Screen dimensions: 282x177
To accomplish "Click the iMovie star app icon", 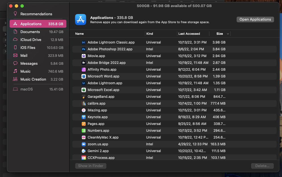I will (x=84, y=56).
